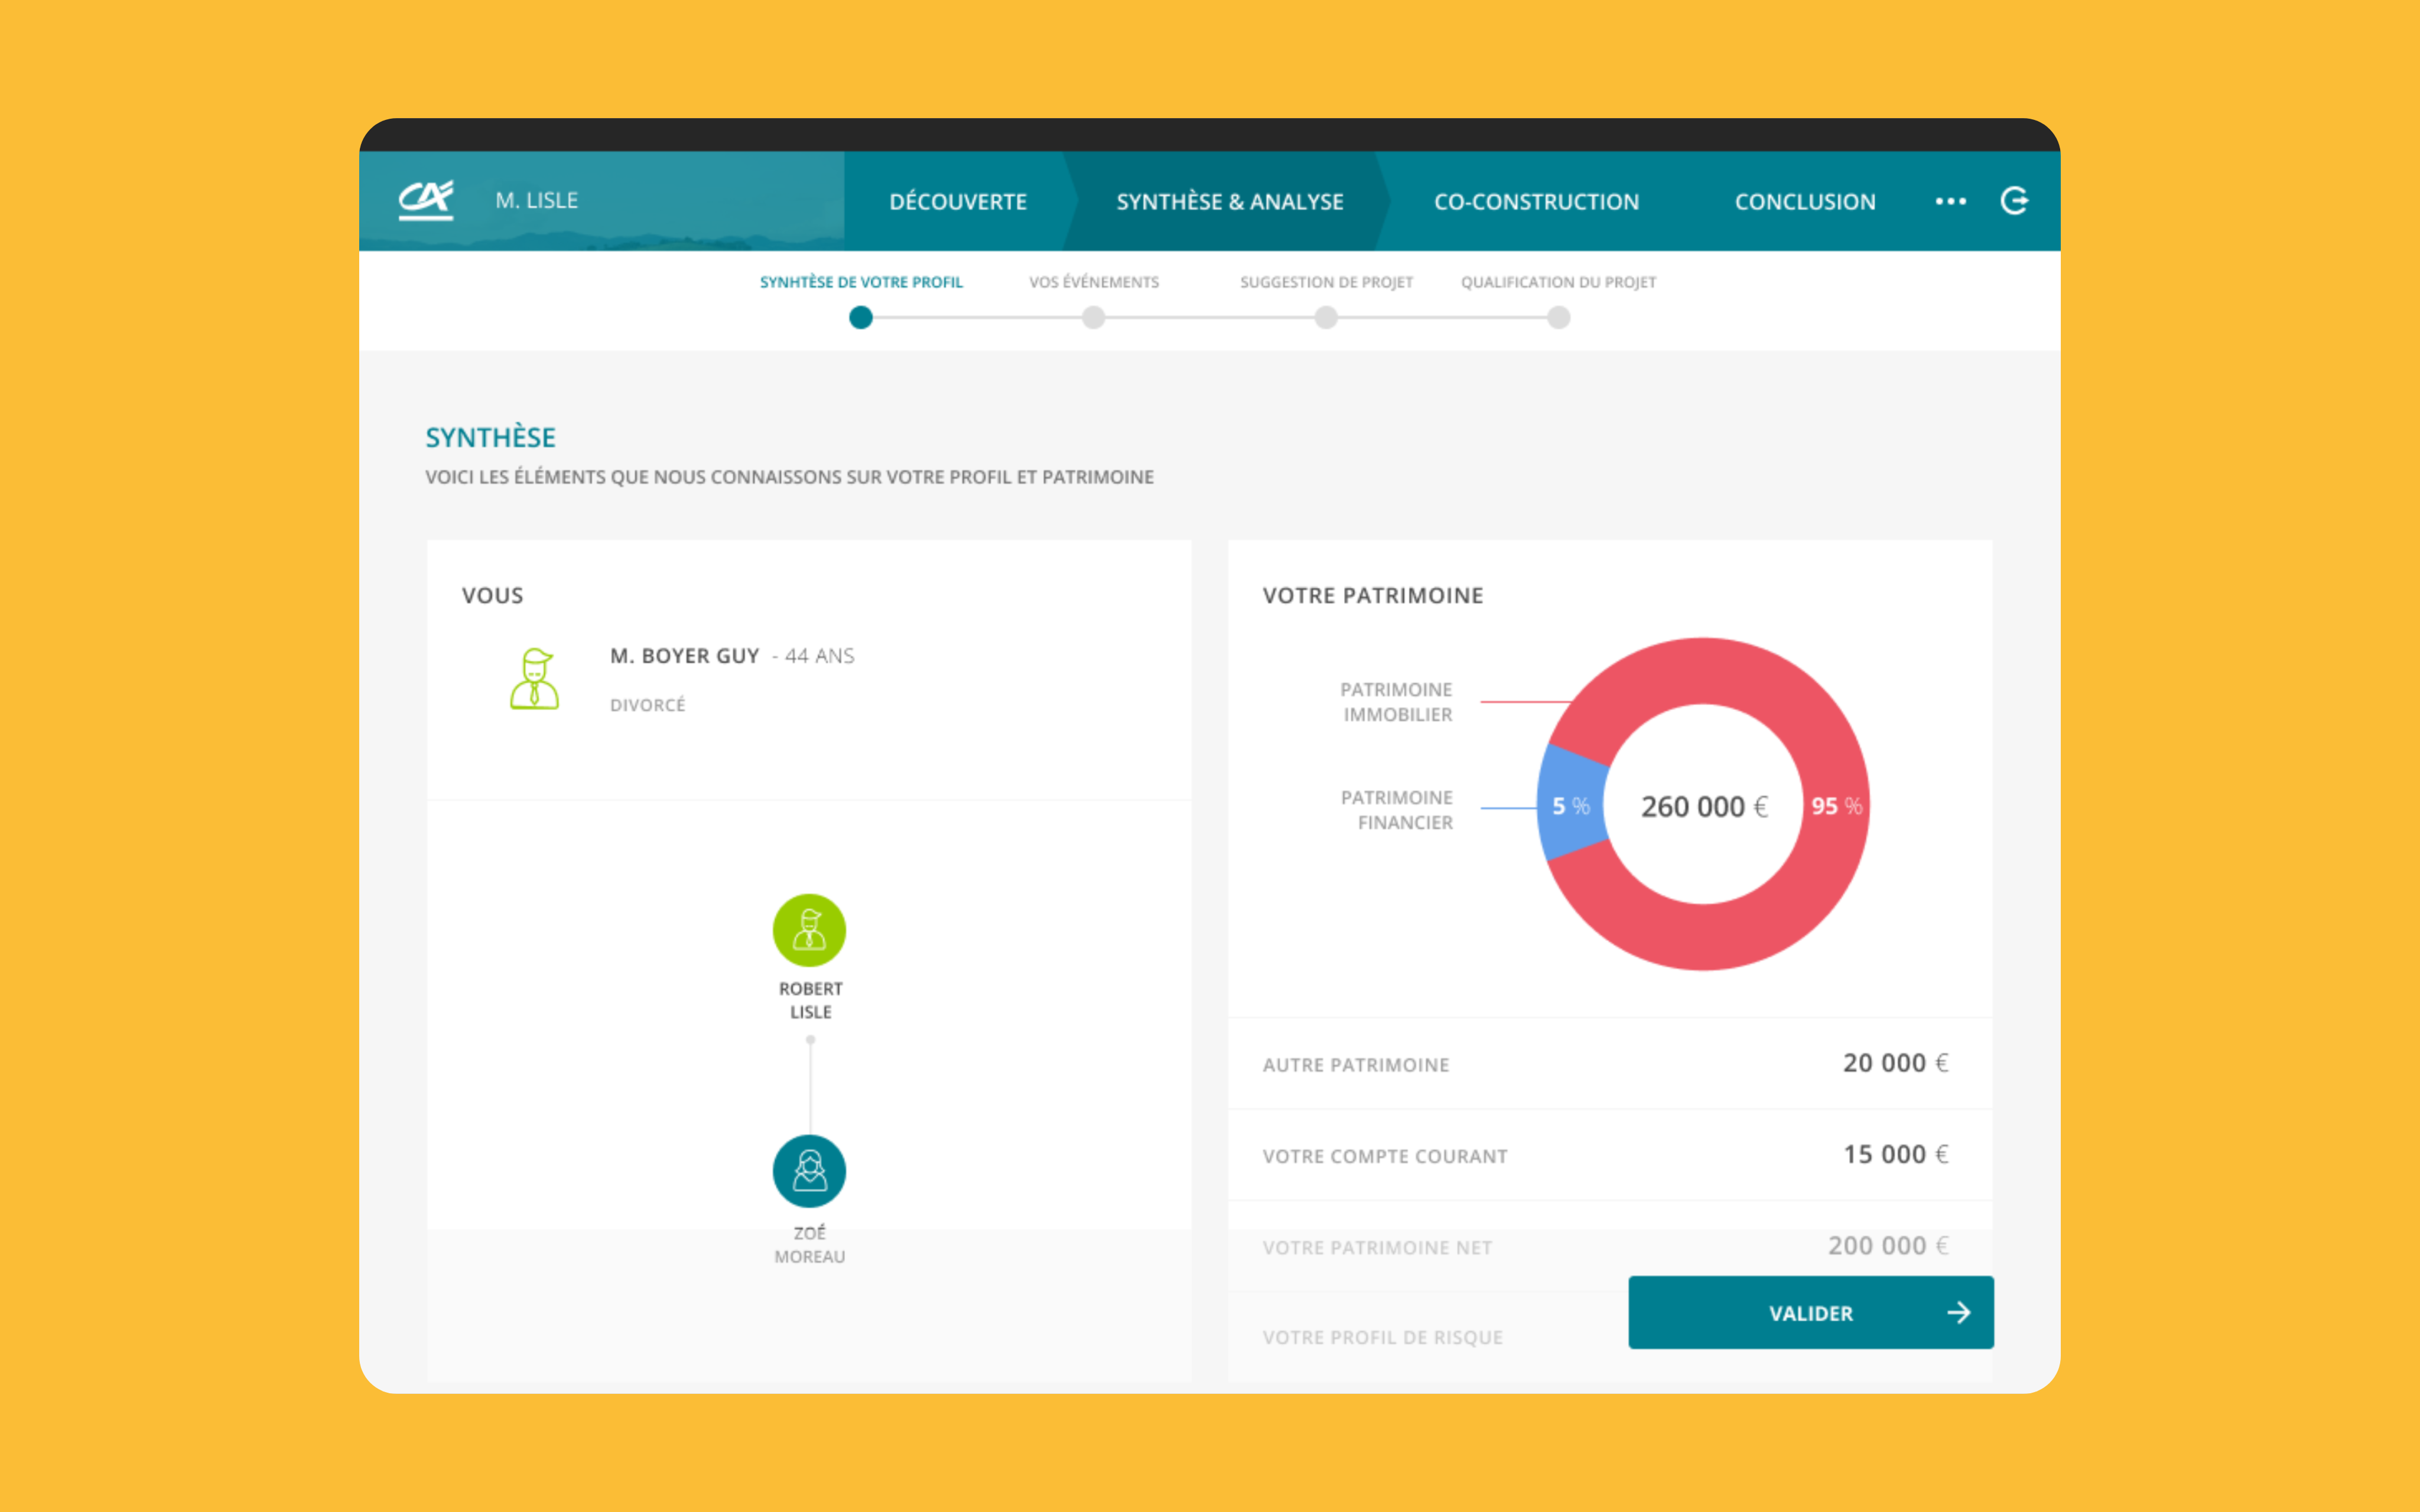
Task: Open the Découverte tab
Action: [x=957, y=201]
